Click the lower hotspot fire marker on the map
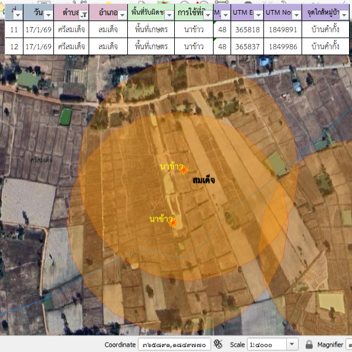The width and height of the screenshot is (352, 352). click(173, 222)
